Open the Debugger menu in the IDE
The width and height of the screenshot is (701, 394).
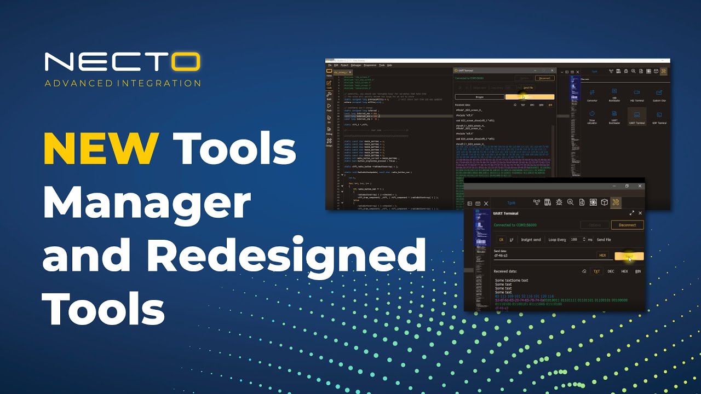pyautogui.click(x=356, y=65)
